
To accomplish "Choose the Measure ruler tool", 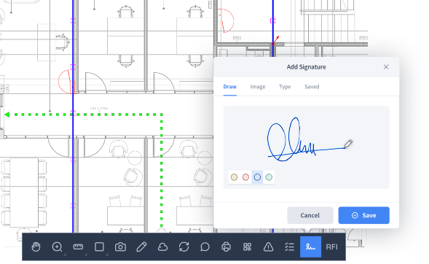I will tap(78, 247).
